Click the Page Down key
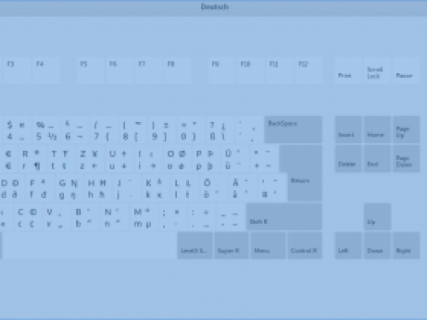This screenshot has width=427, height=320. point(407,158)
